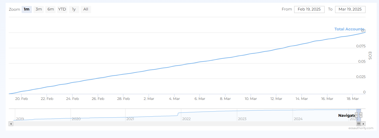The image size is (379, 138).
Task: Click the 10. Mar axis label
Action: pos(251,99)
